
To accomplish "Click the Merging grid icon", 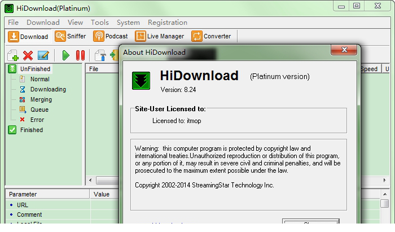I will [x=22, y=99].
